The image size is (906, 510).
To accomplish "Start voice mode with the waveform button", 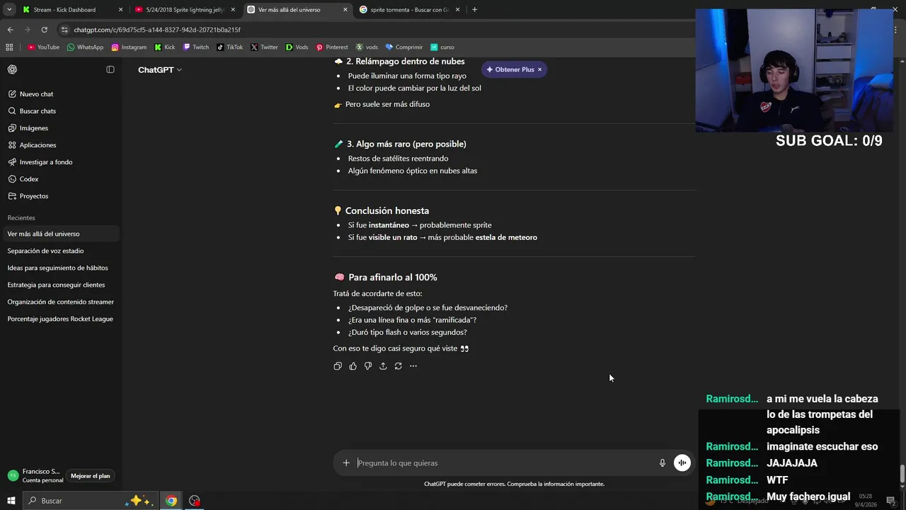I will (682, 463).
